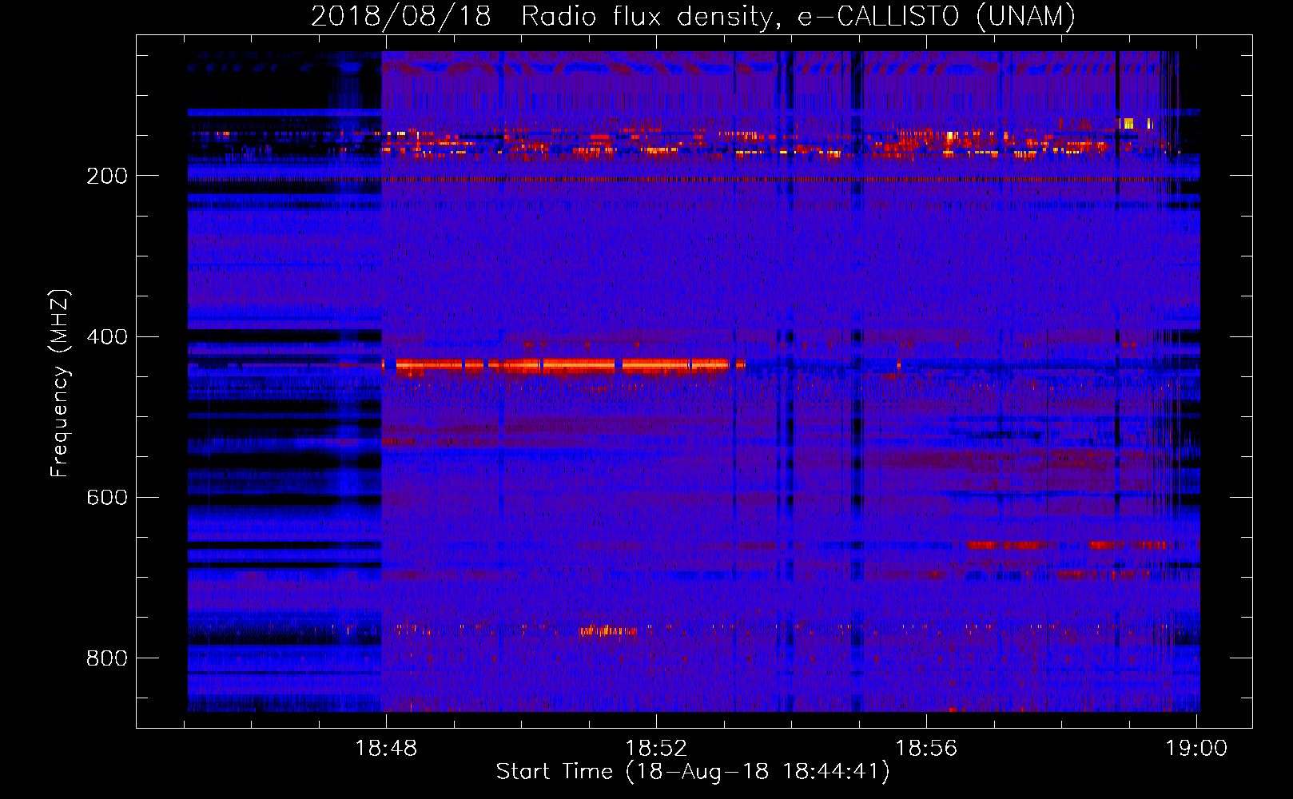Click the 'Start Time (18-Aug-18 18:44:41)' axis title
This screenshot has height=799, width=1293.
[x=693, y=772]
